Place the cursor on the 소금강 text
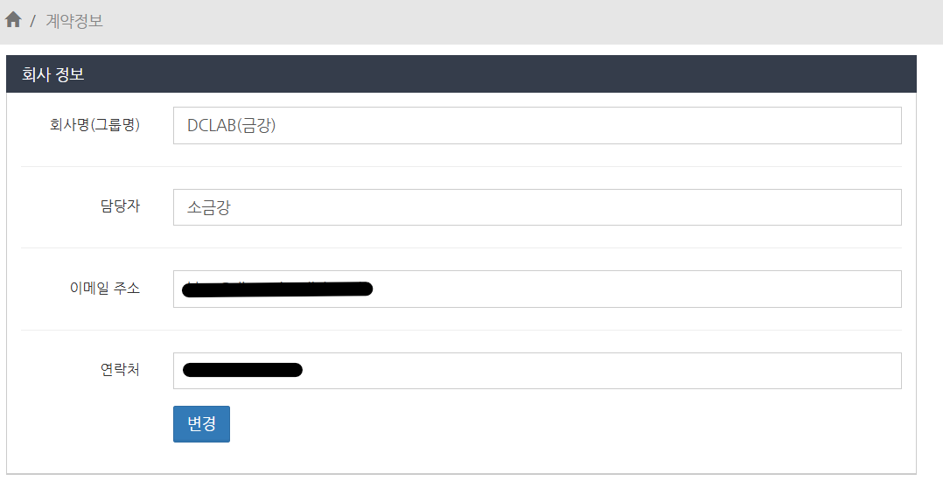The width and height of the screenshot is (943, 495). [208, 207]
